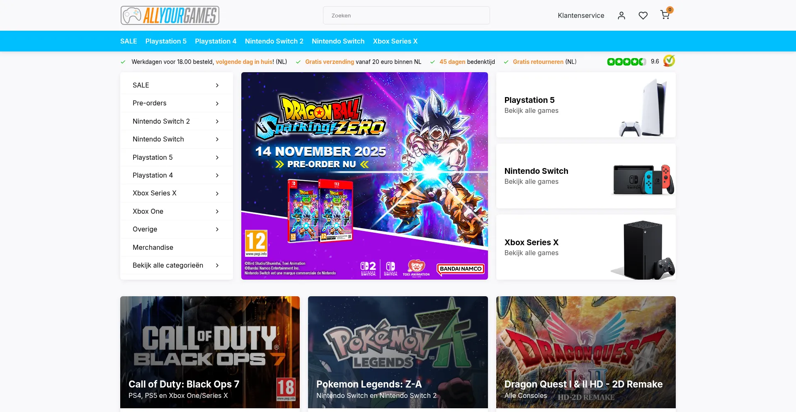Expand the Xbox One sidebar chevron
796x412 pixels.
tap(217, 212)
